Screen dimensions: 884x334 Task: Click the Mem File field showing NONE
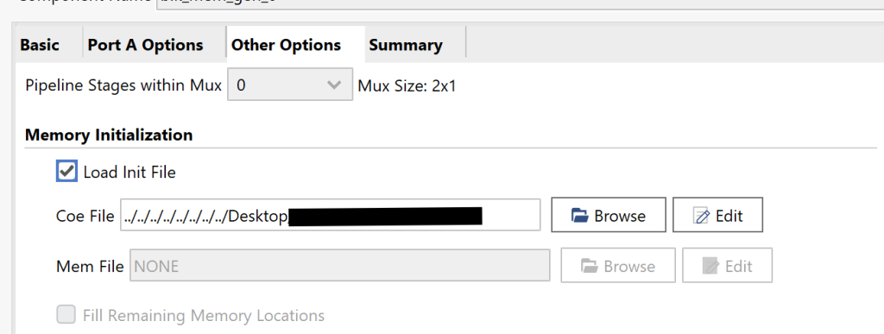340,265
